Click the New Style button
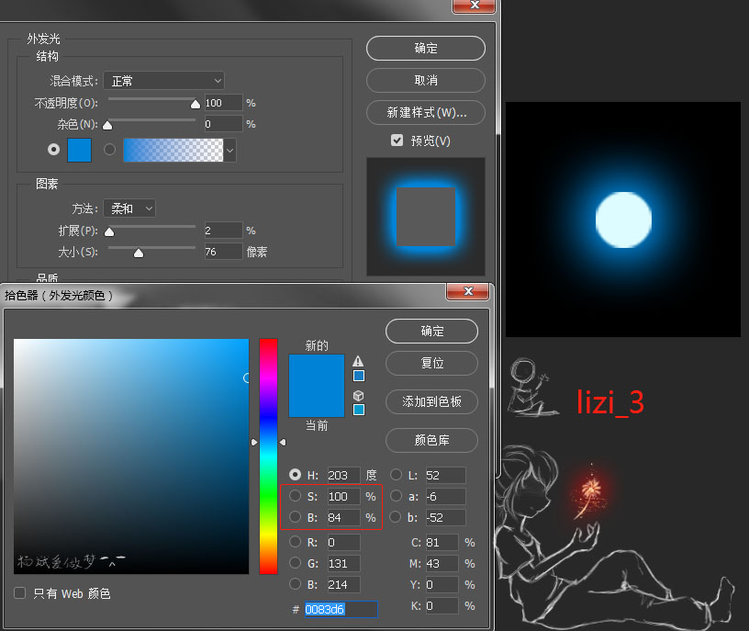The image size is (749, 631). (x=426, y=112)
